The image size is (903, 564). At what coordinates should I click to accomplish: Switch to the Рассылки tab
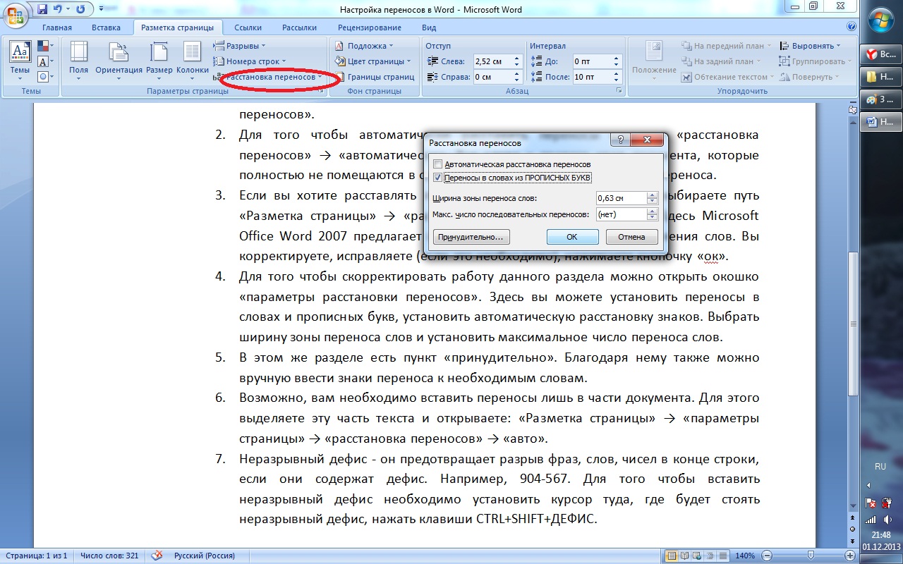299,27
